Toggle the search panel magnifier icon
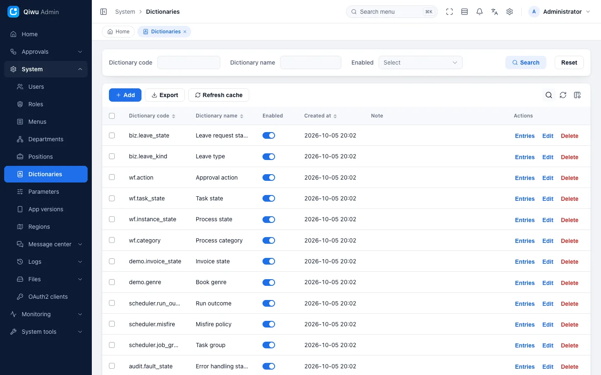The width and height of the screenshot is (601, 375). coord(549,95)
